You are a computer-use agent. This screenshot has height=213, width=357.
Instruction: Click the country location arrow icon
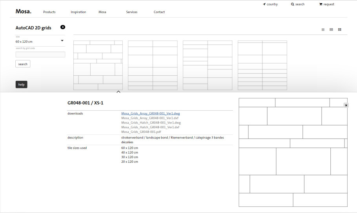[264, 4]
